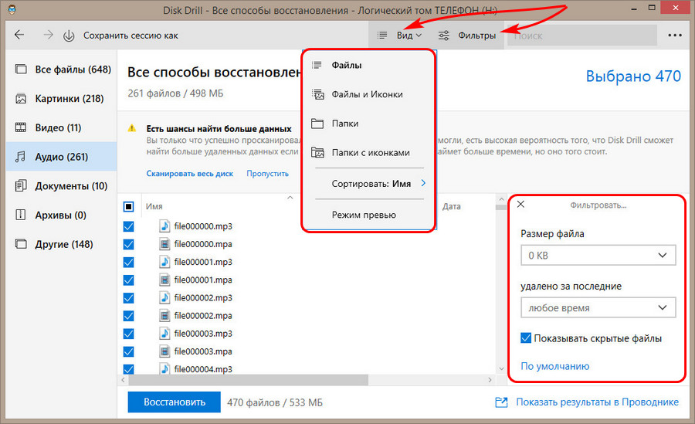The width and height of the screenshot is (695, 424).
Task: Open Документы (10) category
Action: tap(62, 186)
